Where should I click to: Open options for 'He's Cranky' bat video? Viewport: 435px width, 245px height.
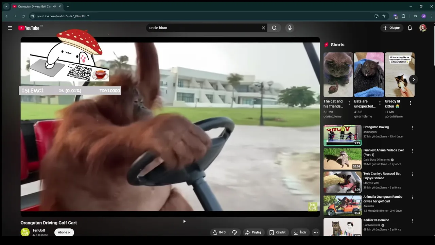[x=413, y=174]
